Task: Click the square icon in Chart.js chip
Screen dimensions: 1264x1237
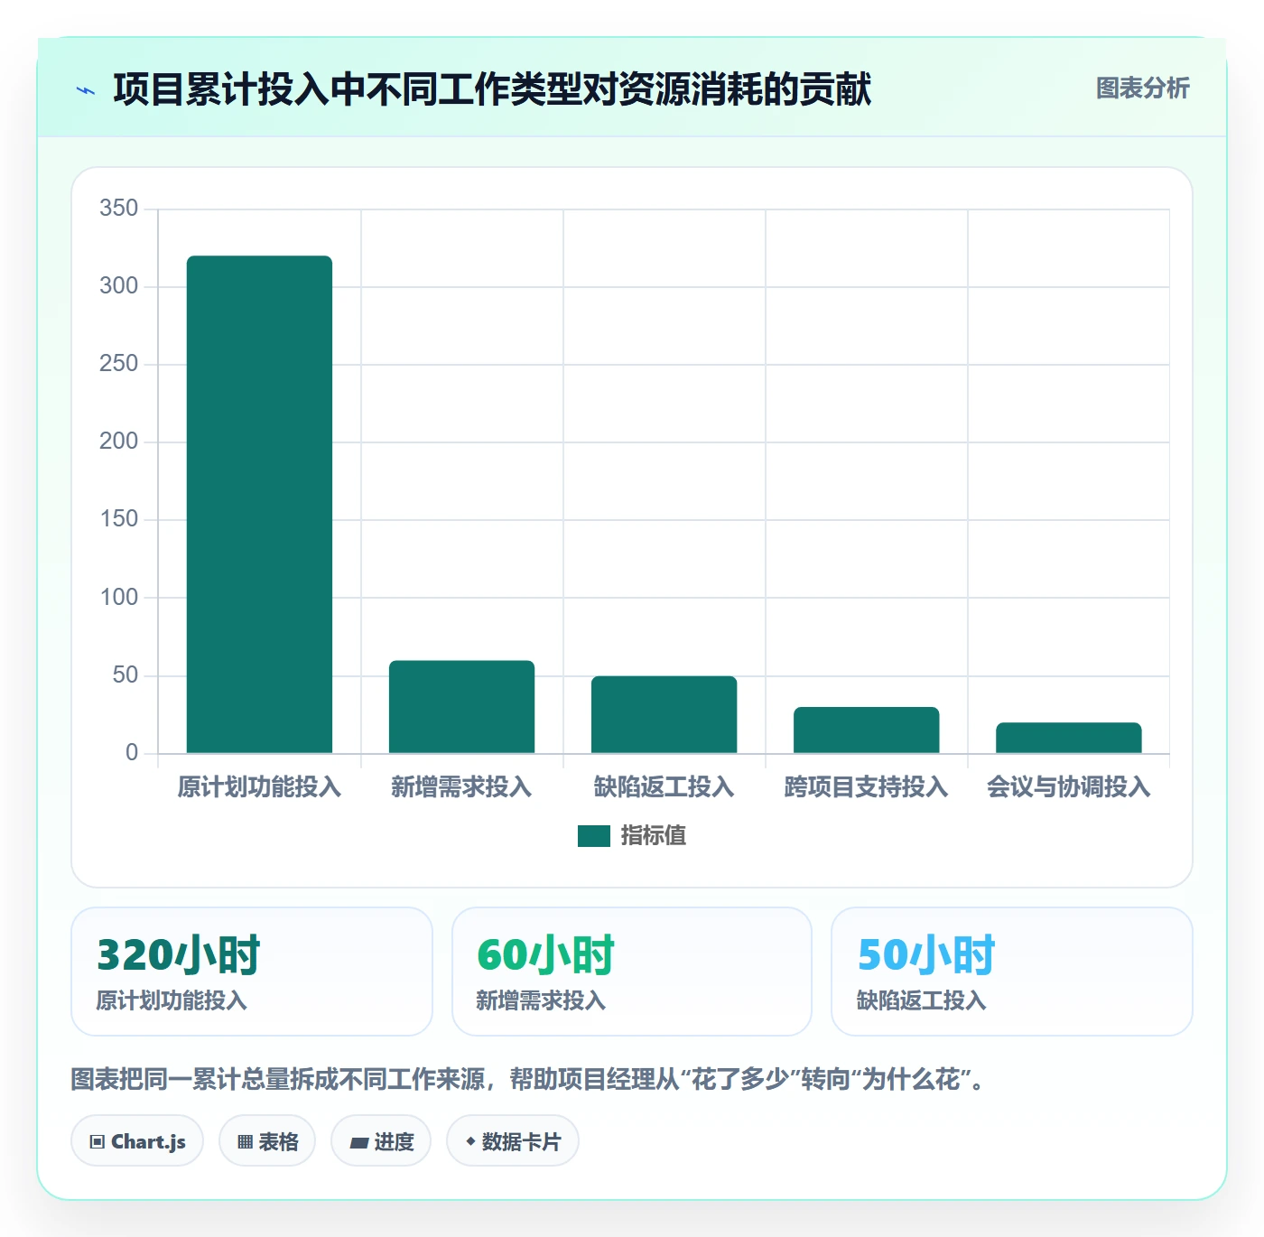Action: point(98,1142)
